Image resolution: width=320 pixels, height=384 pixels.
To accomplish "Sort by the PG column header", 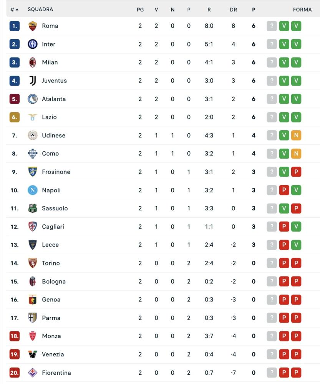I will (x=140, y=10).
